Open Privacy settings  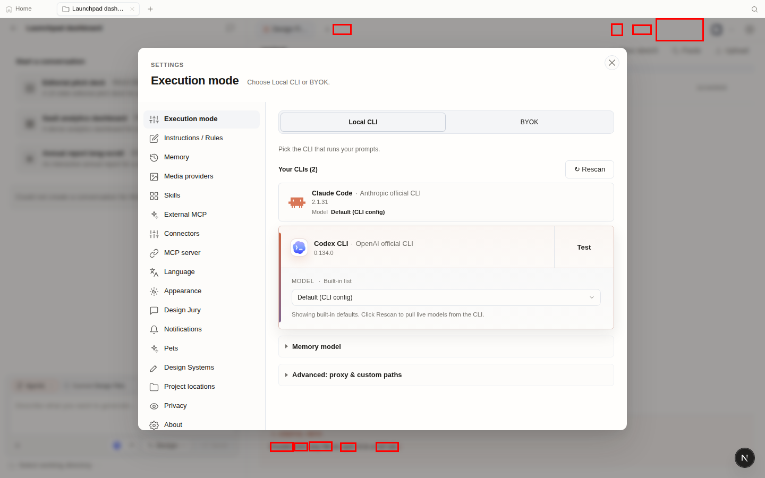[201, 406]
